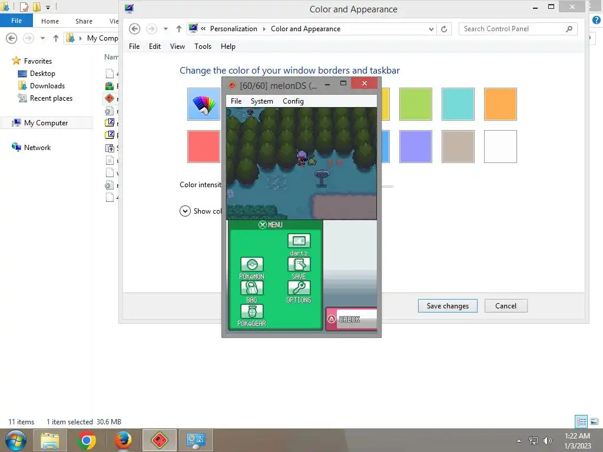Open the Start button
The image size is (603, 452).
(16, 440)
